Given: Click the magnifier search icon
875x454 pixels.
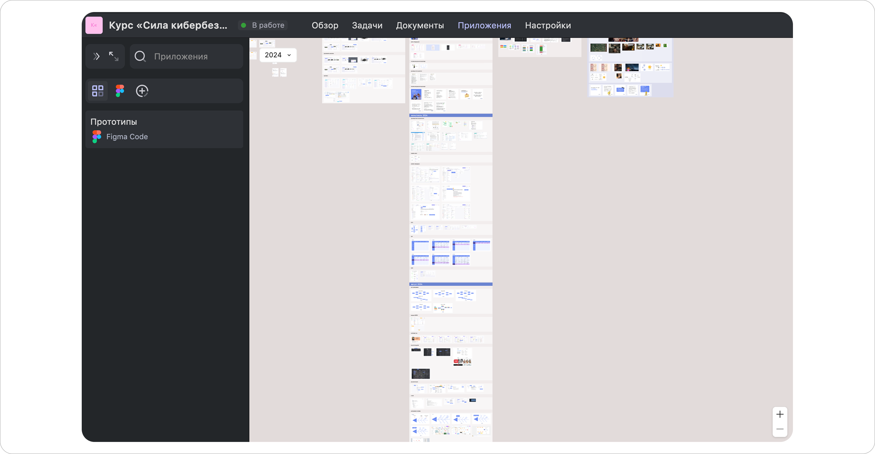Looking at the screenshot, I should point(140,56).
